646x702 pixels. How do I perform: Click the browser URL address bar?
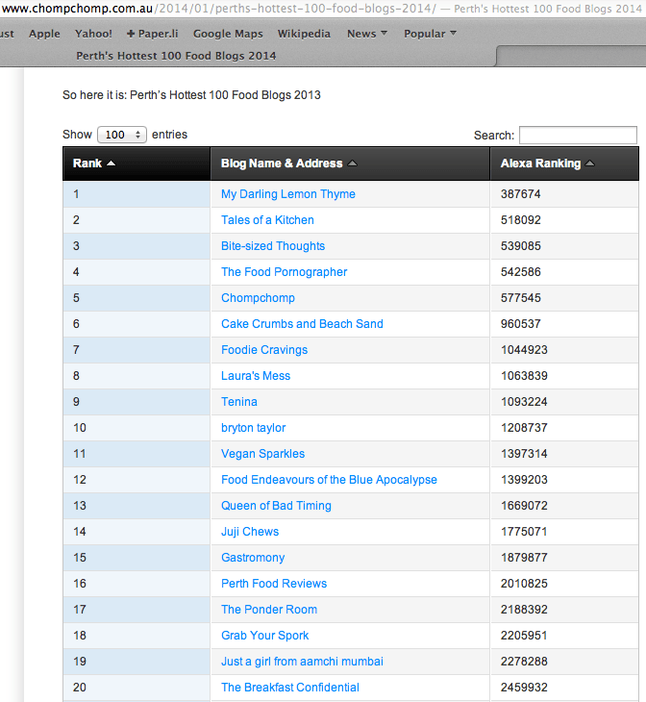point(322,9)
